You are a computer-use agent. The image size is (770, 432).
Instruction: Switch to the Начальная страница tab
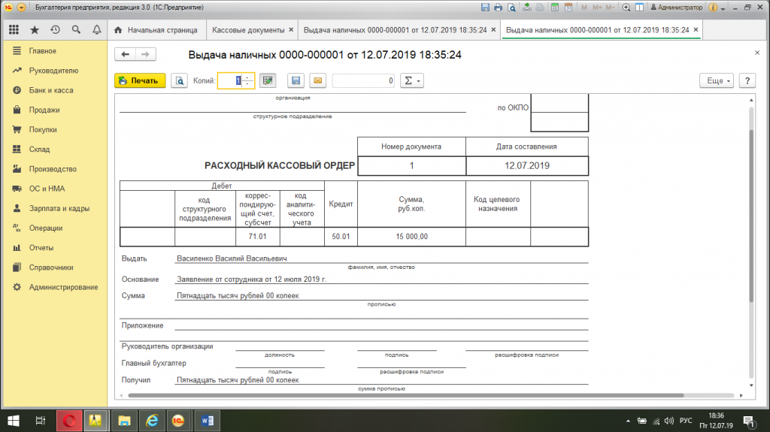(x=156, y=30)
